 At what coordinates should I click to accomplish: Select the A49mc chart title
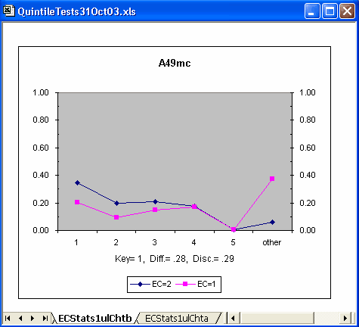point(175,63)
